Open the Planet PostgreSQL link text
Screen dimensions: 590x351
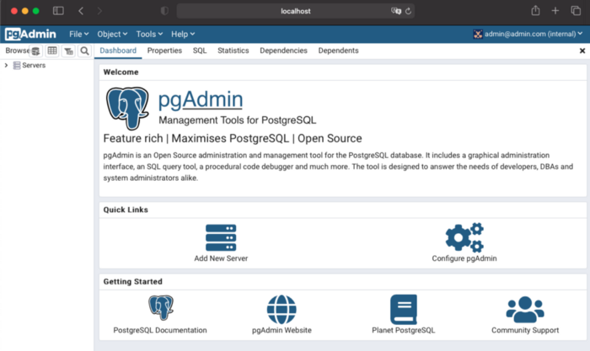pos(404,330)
